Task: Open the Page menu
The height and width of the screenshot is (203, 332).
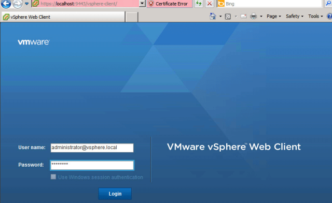Action: point(273,16)
